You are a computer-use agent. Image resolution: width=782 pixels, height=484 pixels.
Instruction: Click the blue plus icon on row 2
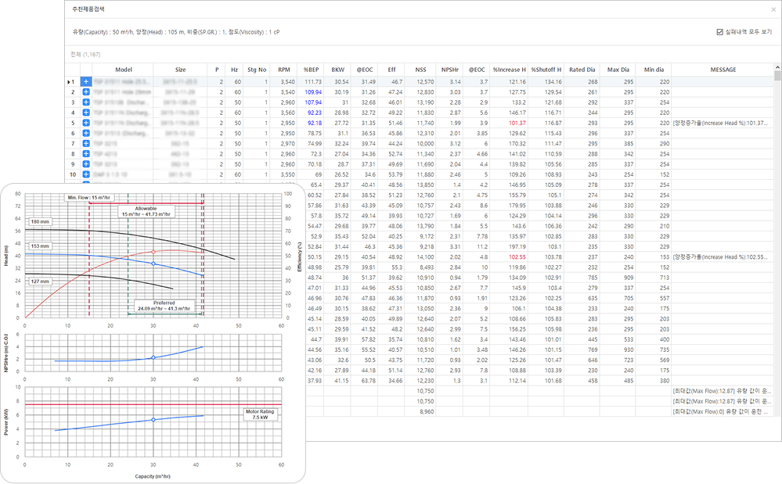pyautogui.click(x=86, y=92)
